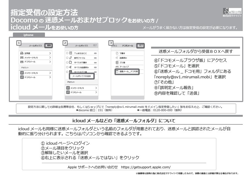The width and height of the screenshot is (252, 180).
Task: Click the reorder handle on the 添付ファイル row
Action: 95,58
